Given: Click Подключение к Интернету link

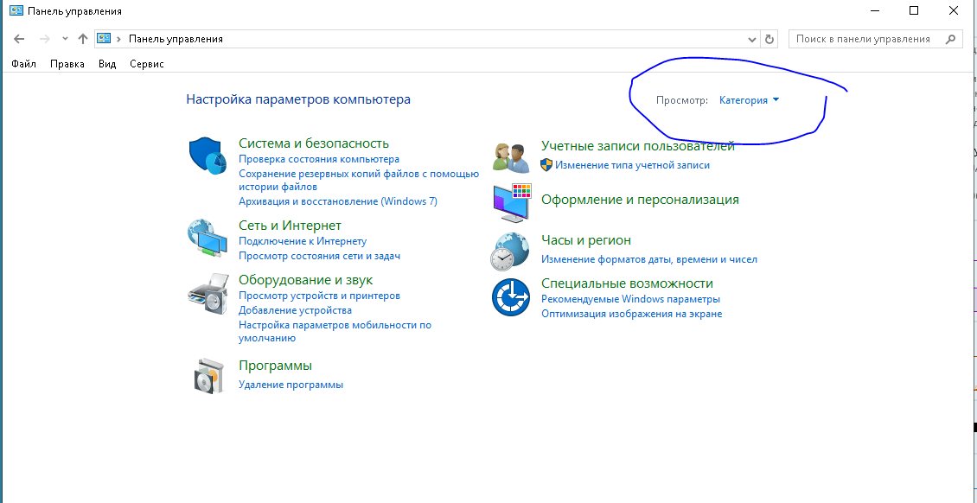Looking at the screenshot, I should click(x=303, y=241).
